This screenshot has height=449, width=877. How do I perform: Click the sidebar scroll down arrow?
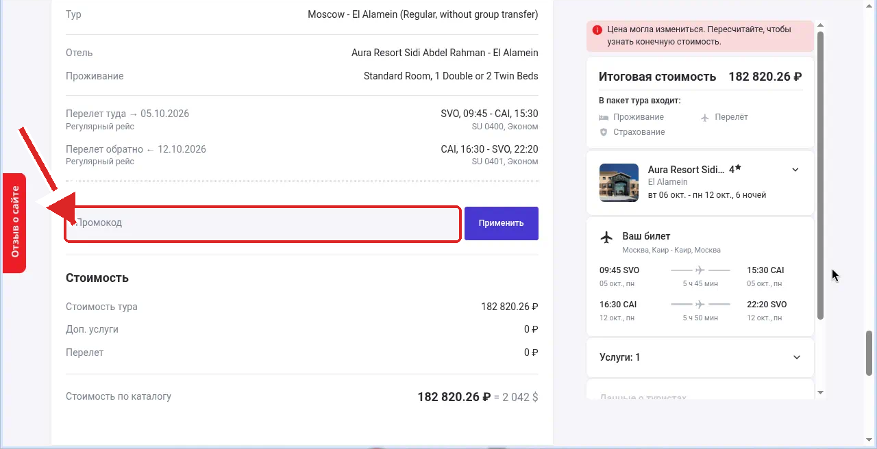(x=820, y=393)
